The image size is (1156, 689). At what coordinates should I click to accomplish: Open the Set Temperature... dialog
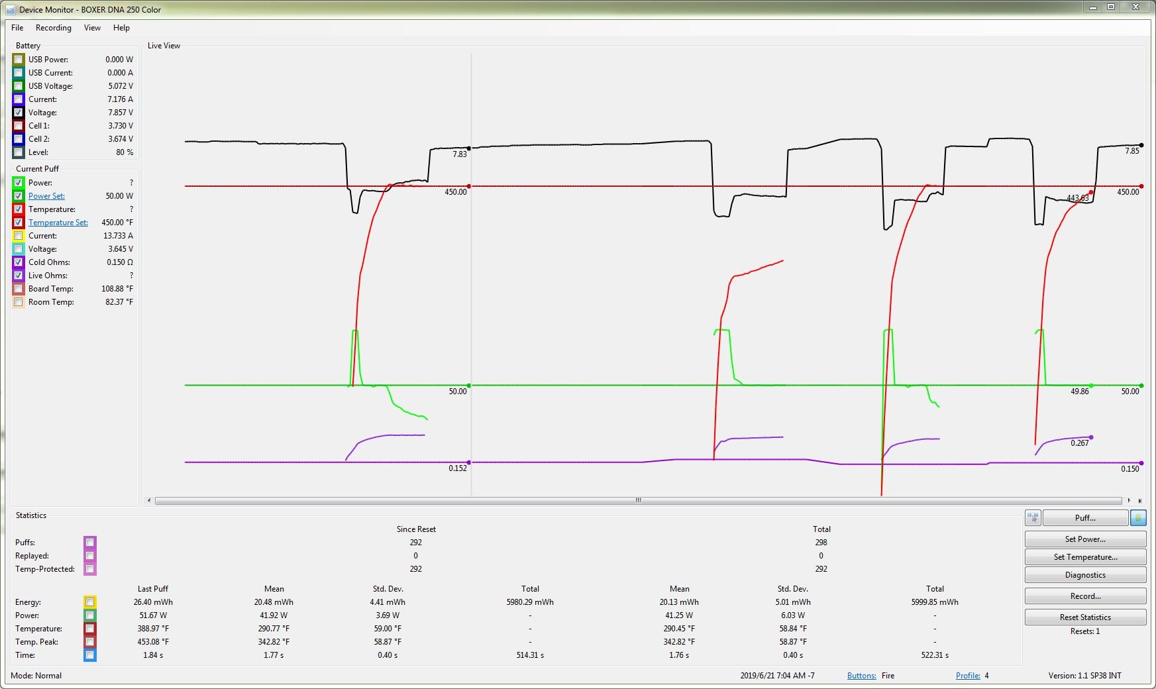[1084, 557]
